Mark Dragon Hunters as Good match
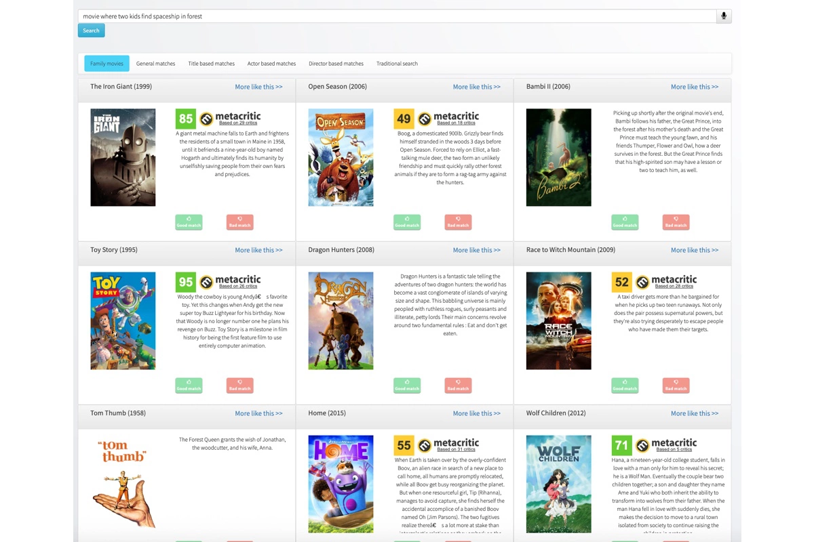Viewport: 814px width, 542px height. point(407,385)
